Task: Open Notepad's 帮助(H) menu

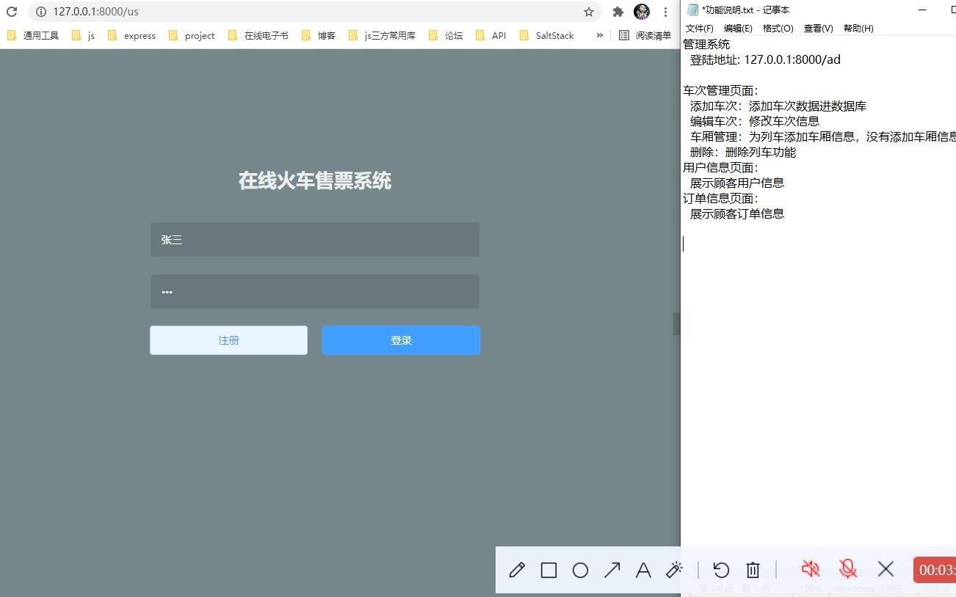Action: click(x=858, y=29)
